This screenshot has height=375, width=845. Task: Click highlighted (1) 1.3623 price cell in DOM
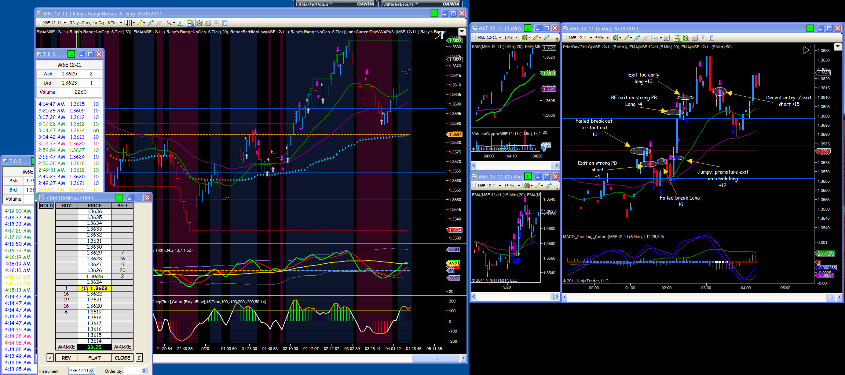pyautogui.click(x=94, y=288)
